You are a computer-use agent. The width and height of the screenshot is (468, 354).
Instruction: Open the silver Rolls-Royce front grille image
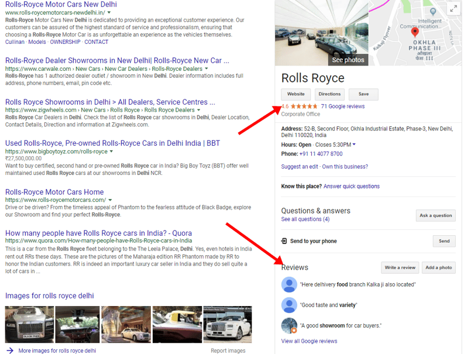click(x=30, y=324)
